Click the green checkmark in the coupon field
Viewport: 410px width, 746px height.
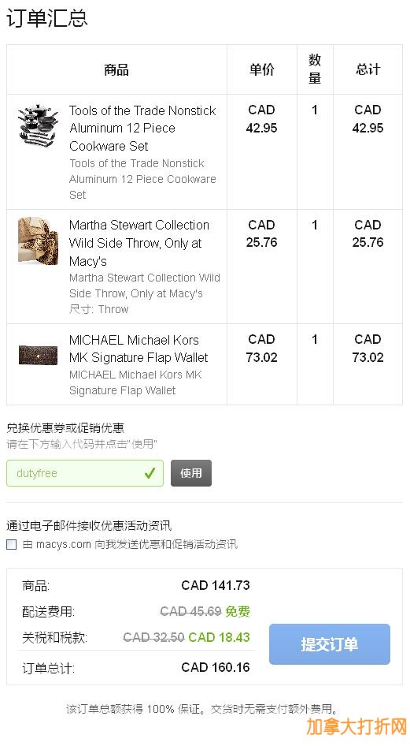coord(150,473)
